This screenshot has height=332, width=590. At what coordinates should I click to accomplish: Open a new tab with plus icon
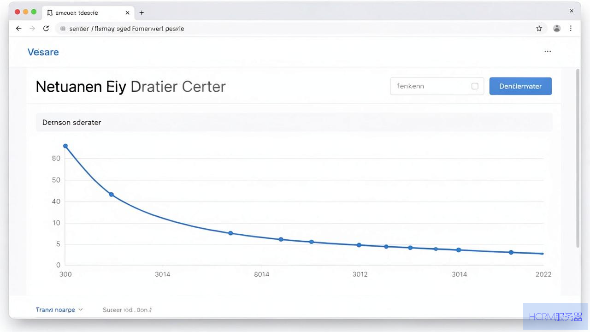click(142, 13)
